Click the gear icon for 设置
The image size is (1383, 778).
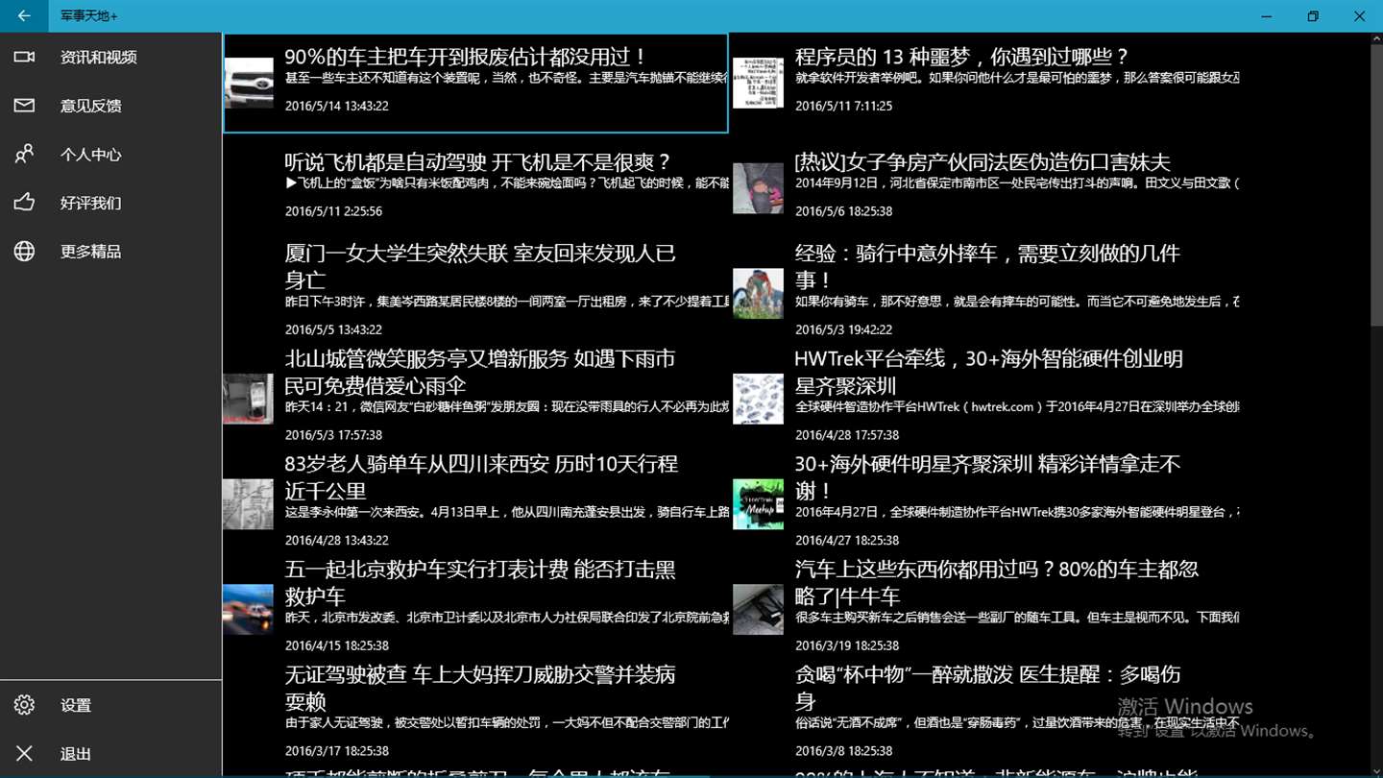24,705
